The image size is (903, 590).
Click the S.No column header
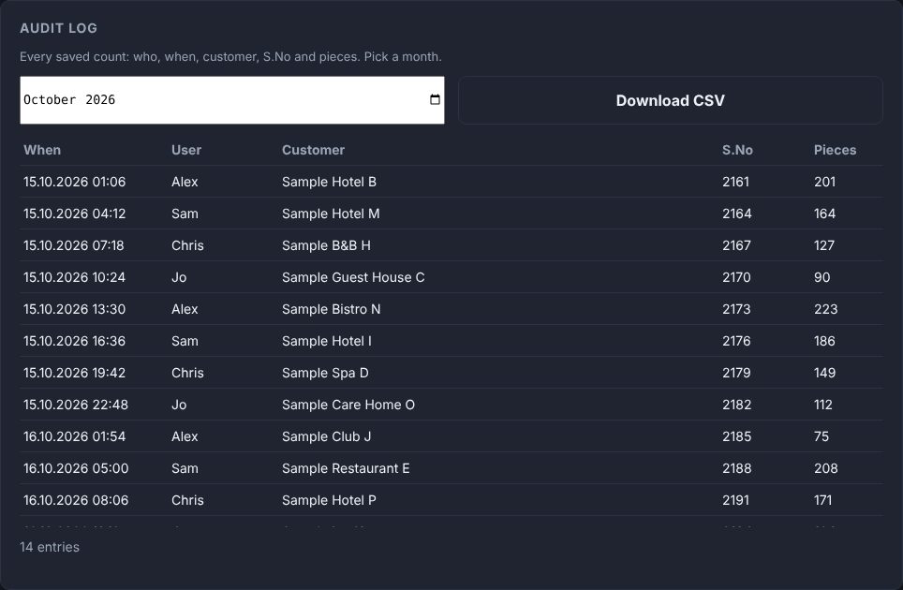coord(737,150)
